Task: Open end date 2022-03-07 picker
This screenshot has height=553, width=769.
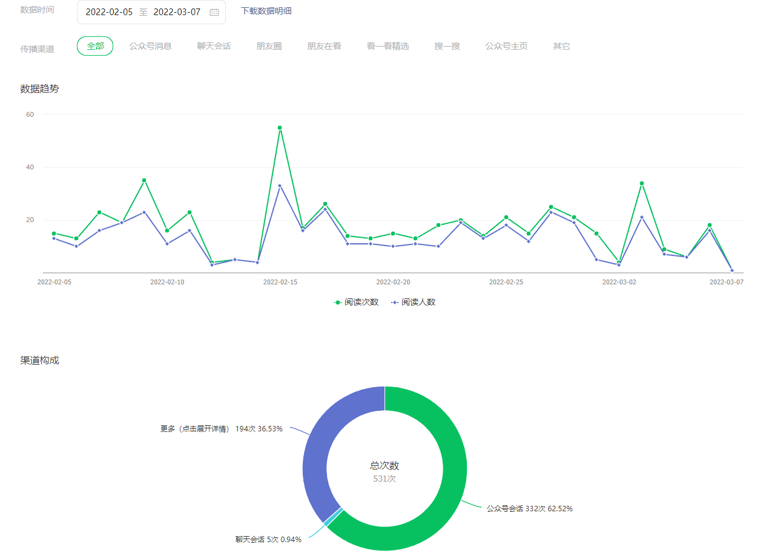Action: click(177, 12)
